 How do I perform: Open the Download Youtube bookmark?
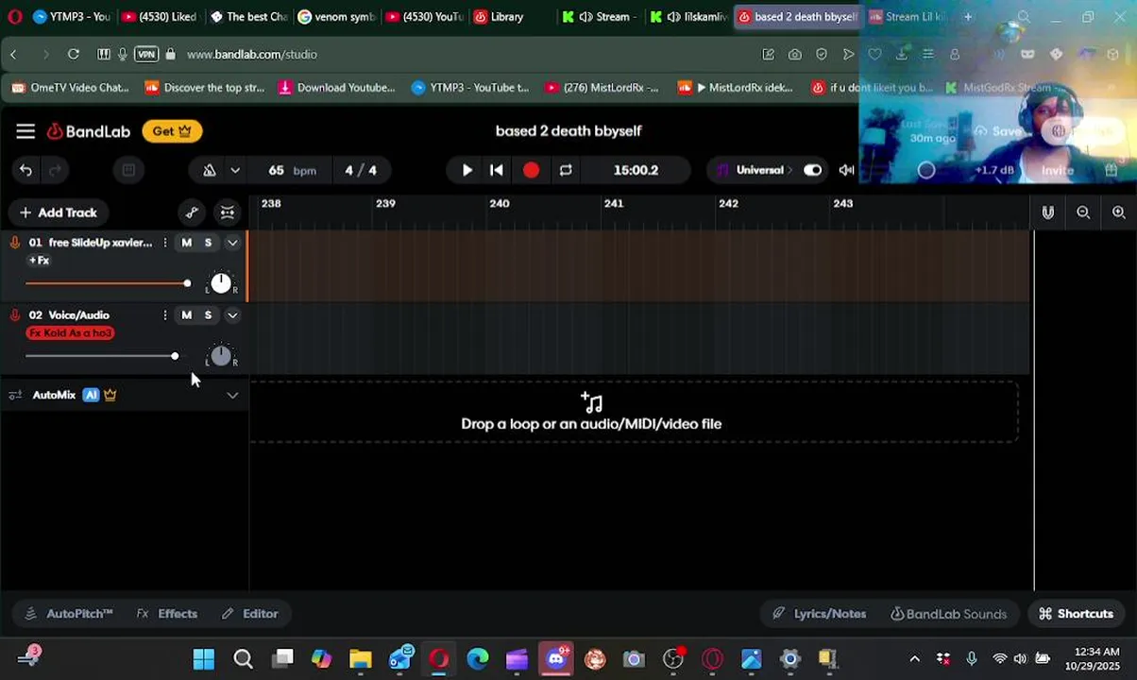click(336, 88)
